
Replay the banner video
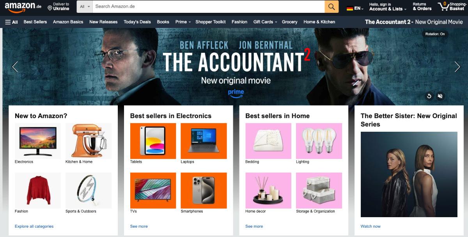pos(429,96)
